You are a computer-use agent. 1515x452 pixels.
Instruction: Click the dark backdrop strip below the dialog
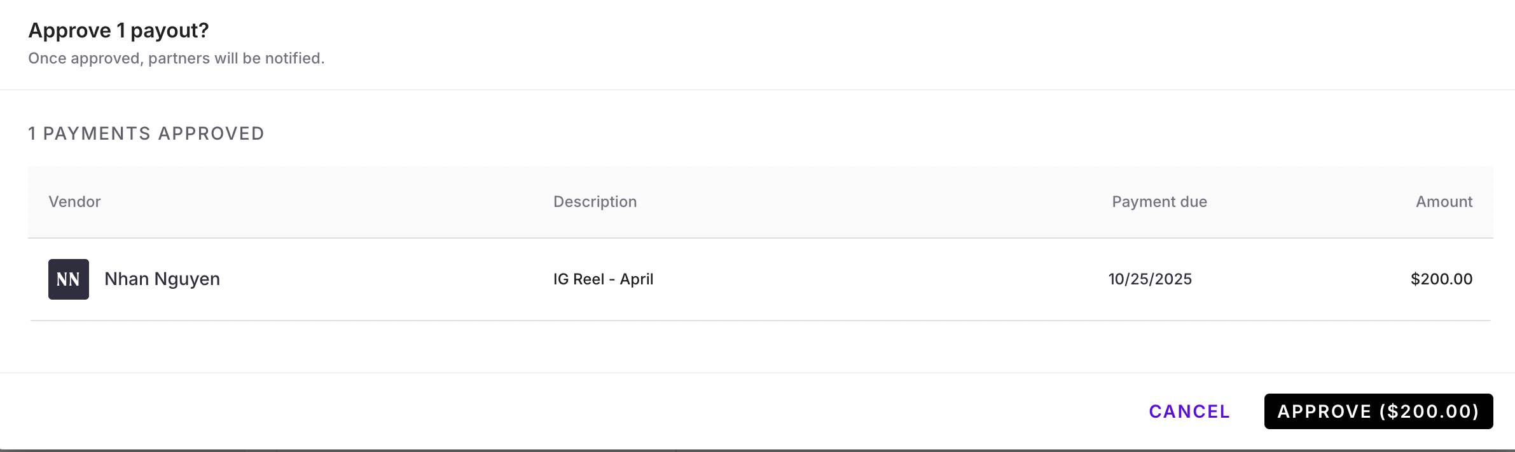click(x=757, y=450)
